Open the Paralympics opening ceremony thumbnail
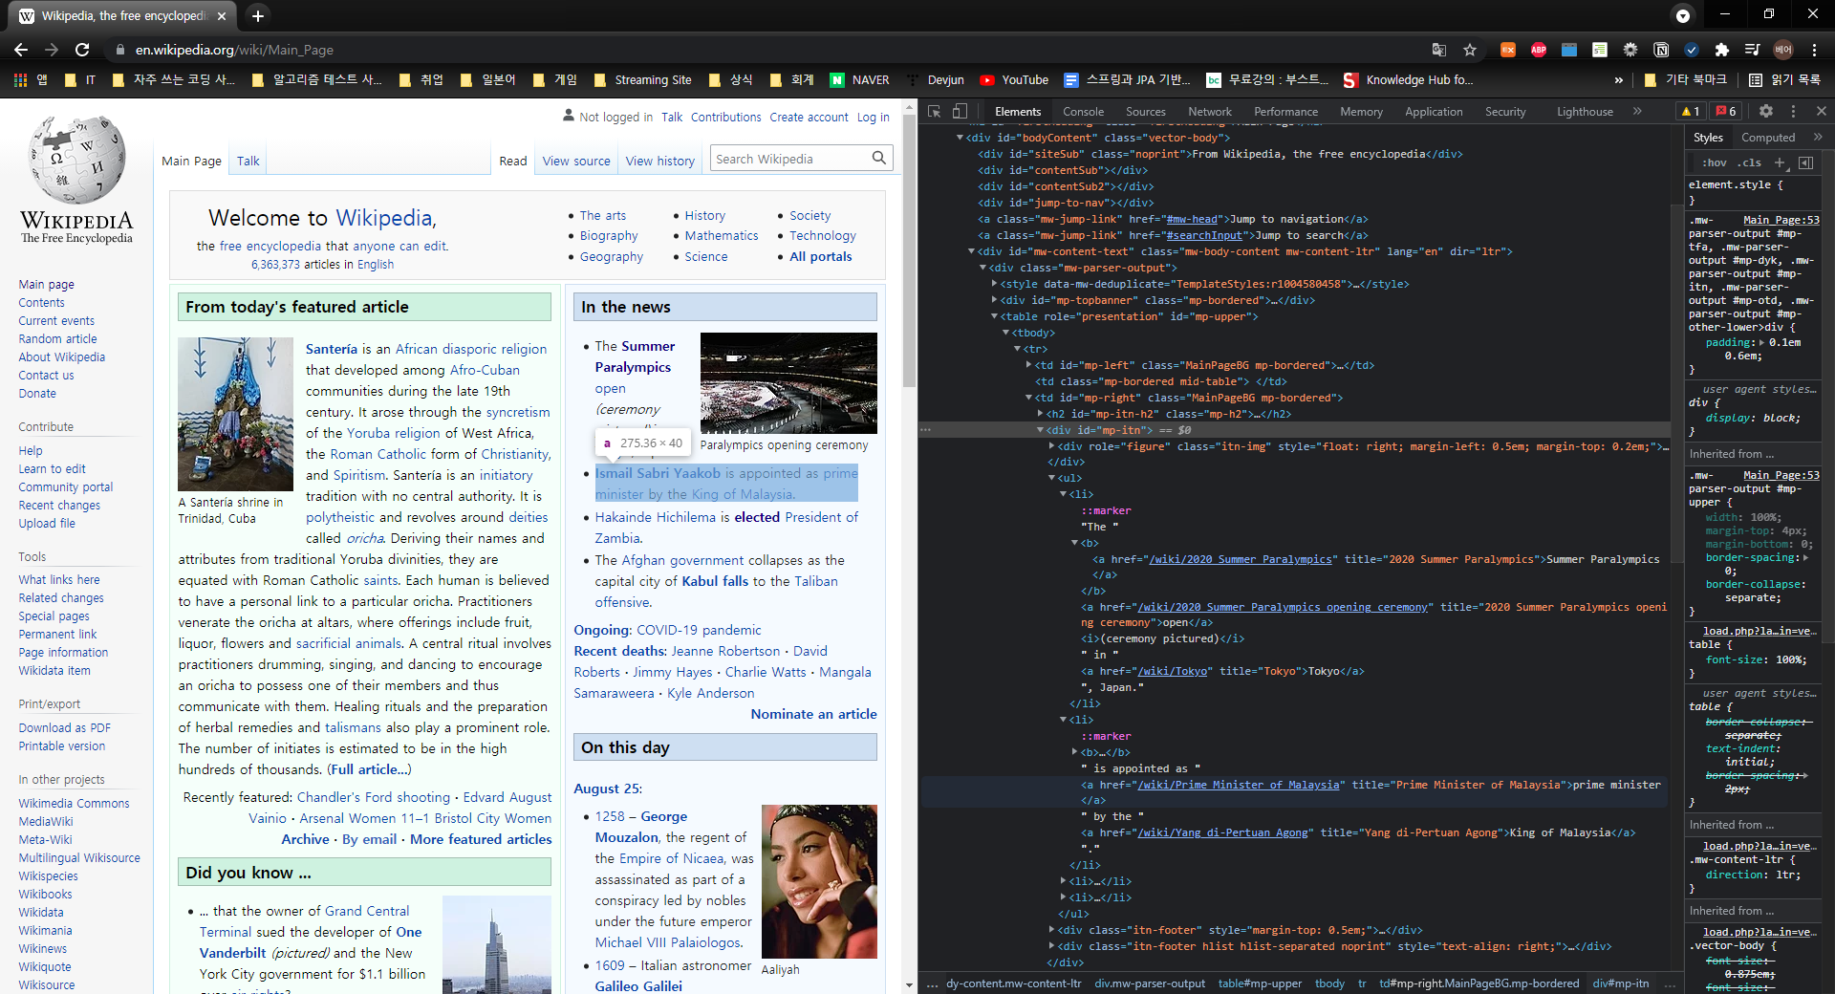Viewport: 1835px width, 994px height. tap(788, 383)
